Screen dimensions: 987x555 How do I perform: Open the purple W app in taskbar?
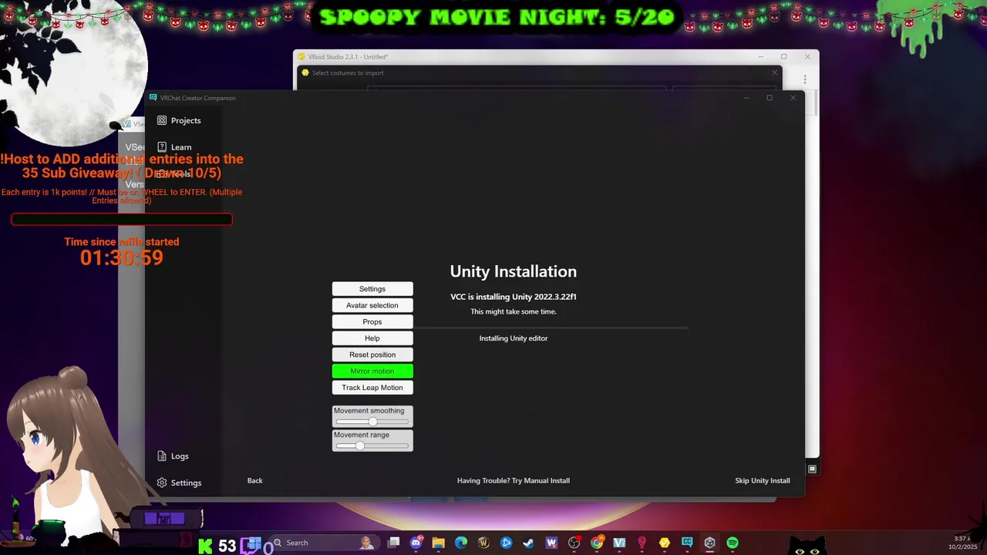[x=551, y=543]
